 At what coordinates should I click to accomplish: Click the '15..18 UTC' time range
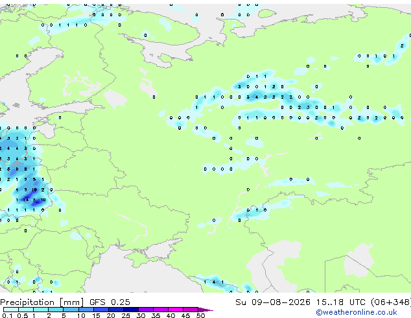tap(341, 302)
